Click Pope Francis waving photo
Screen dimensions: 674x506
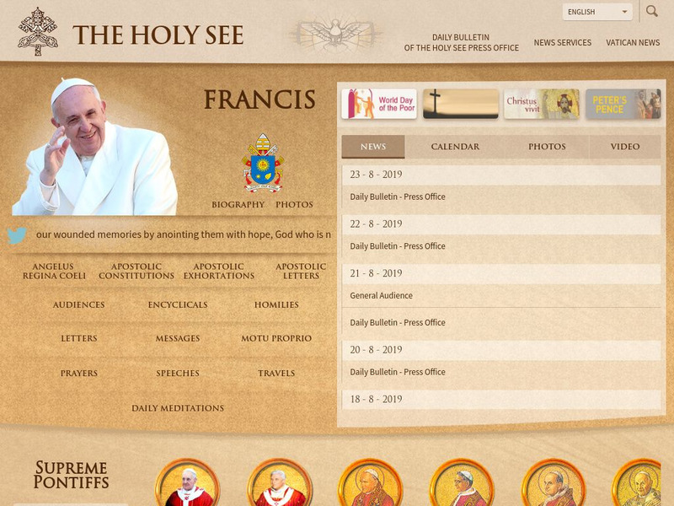[94, 146]
